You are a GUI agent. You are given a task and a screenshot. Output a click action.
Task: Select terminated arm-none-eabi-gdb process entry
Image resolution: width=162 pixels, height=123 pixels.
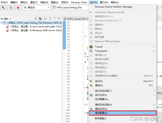(x=34, y=26)
